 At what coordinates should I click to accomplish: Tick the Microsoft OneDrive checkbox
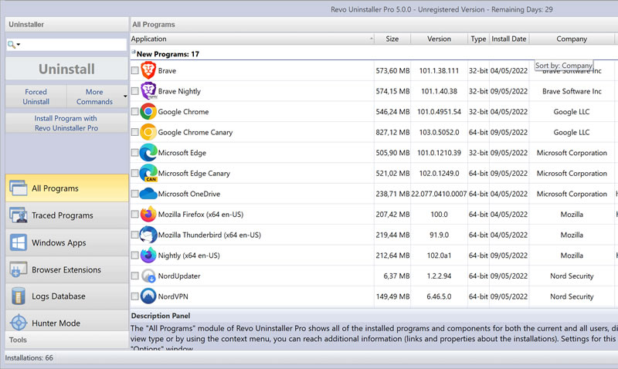point(134,194)
